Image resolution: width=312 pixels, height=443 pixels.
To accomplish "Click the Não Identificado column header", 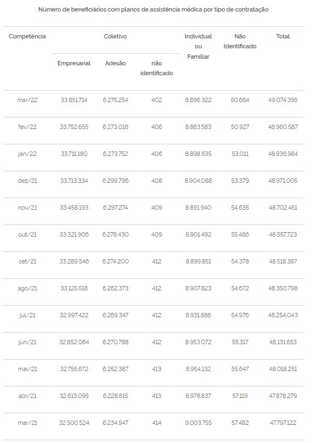I will click(240, 41).
